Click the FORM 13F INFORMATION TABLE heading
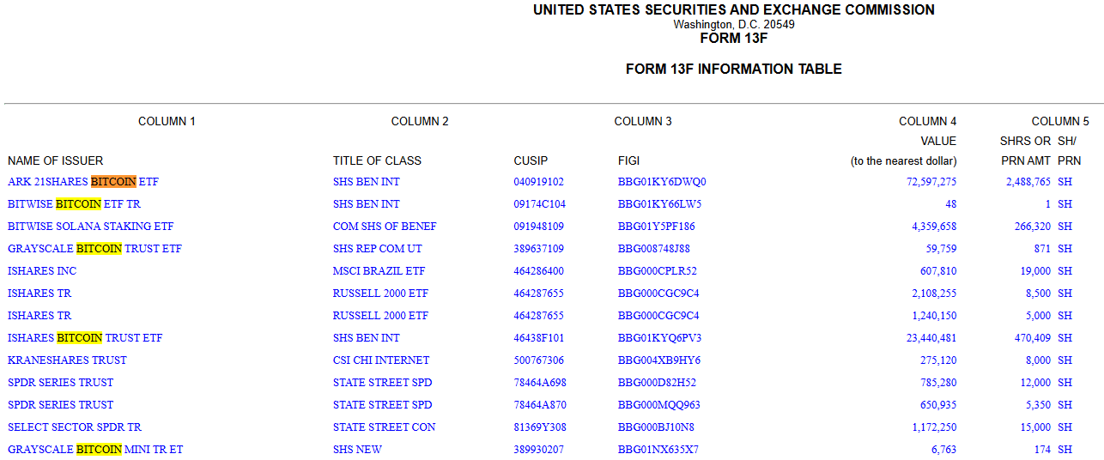 (733, 70)
